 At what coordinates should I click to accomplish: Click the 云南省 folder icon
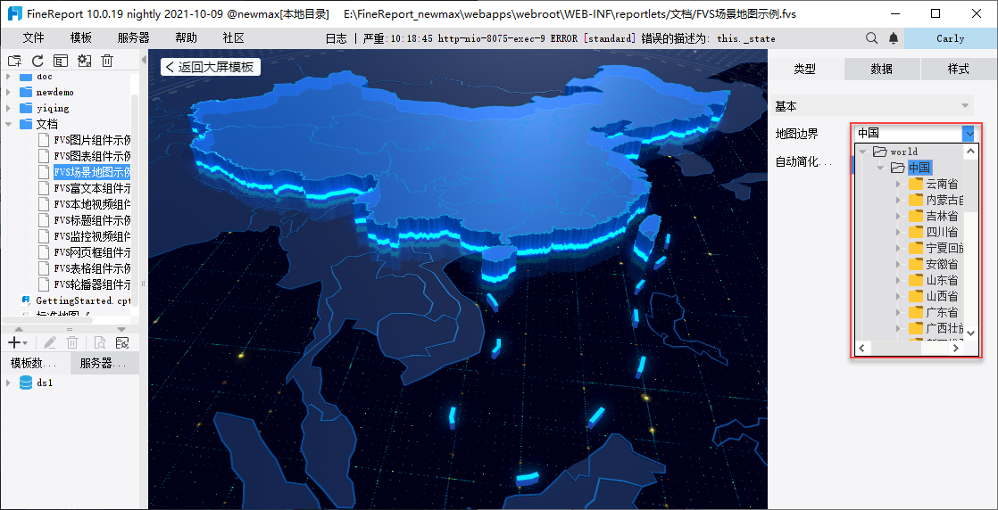[x=916, y=184]
